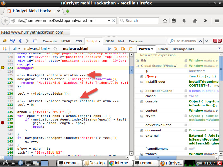
Task: Close the Hürriyet Mobil Hackathon tab
Action: pyautogui.click(x=59, y=11)
